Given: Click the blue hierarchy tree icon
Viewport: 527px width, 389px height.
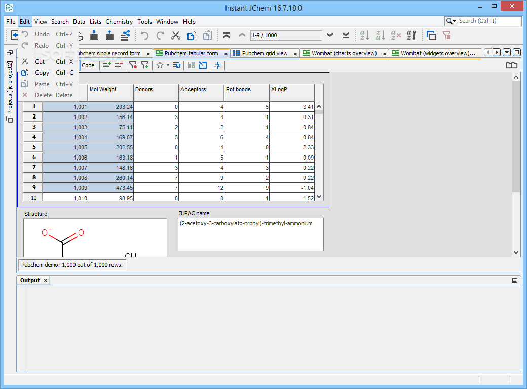Looking at the screenshot, I should pos(217,65).
